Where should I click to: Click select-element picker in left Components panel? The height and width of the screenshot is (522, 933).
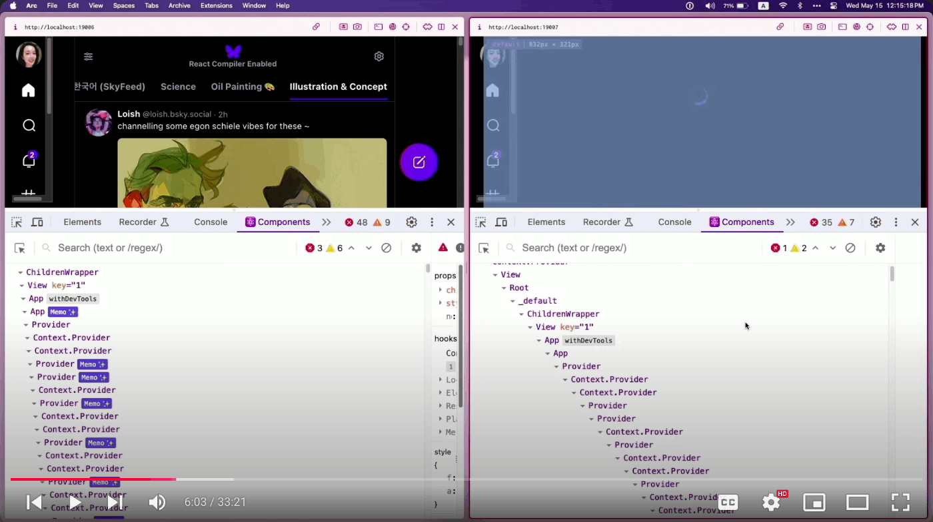20,248
